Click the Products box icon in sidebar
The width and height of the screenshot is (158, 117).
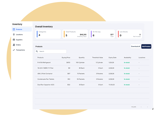pyautogui.click(x=14, y=29)
